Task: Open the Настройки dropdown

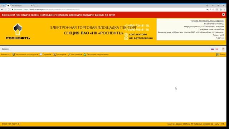Action: click(75, 54)
